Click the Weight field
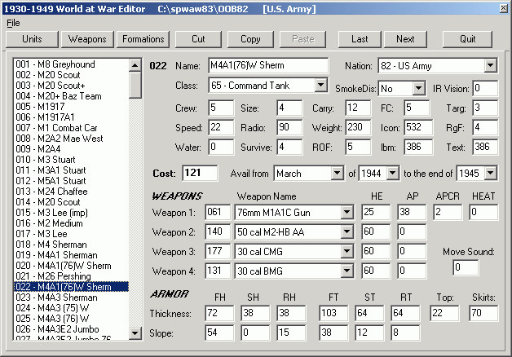This screenshot has width=512, height=357. coord(358,128)
